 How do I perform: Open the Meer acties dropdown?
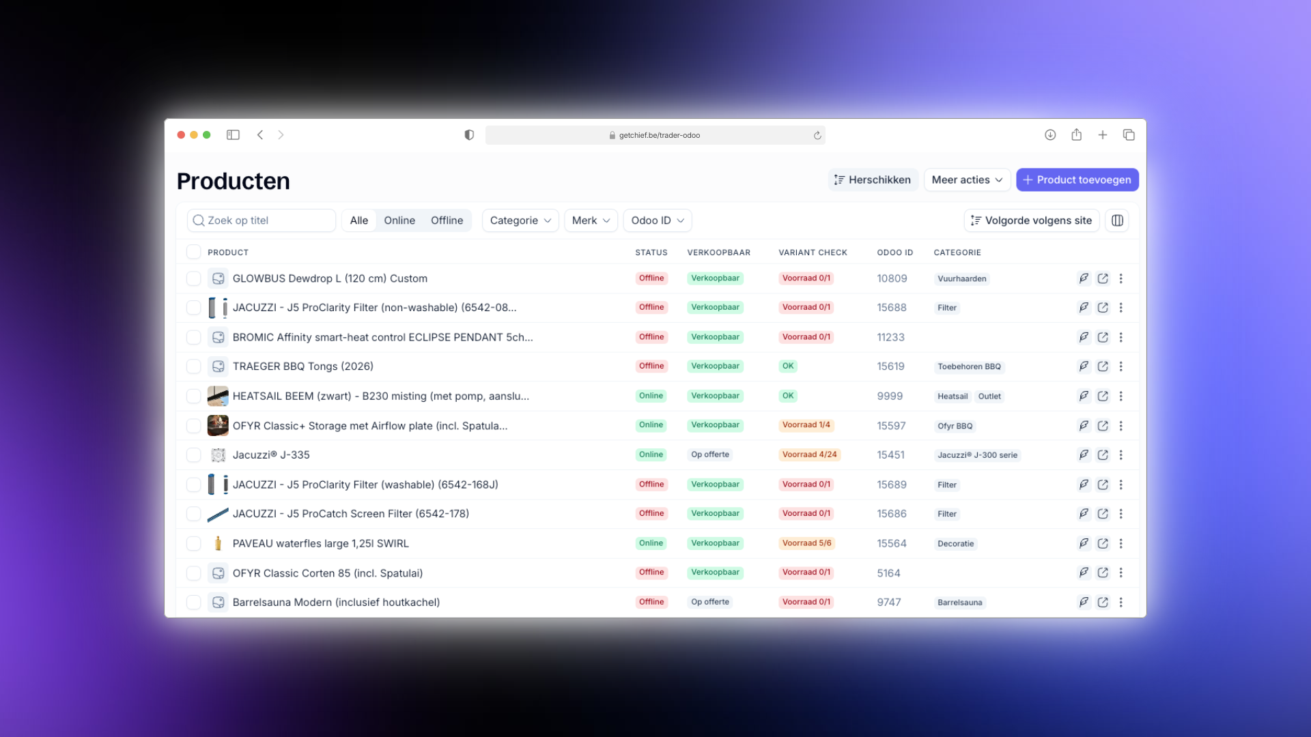(x=967, y=179)
